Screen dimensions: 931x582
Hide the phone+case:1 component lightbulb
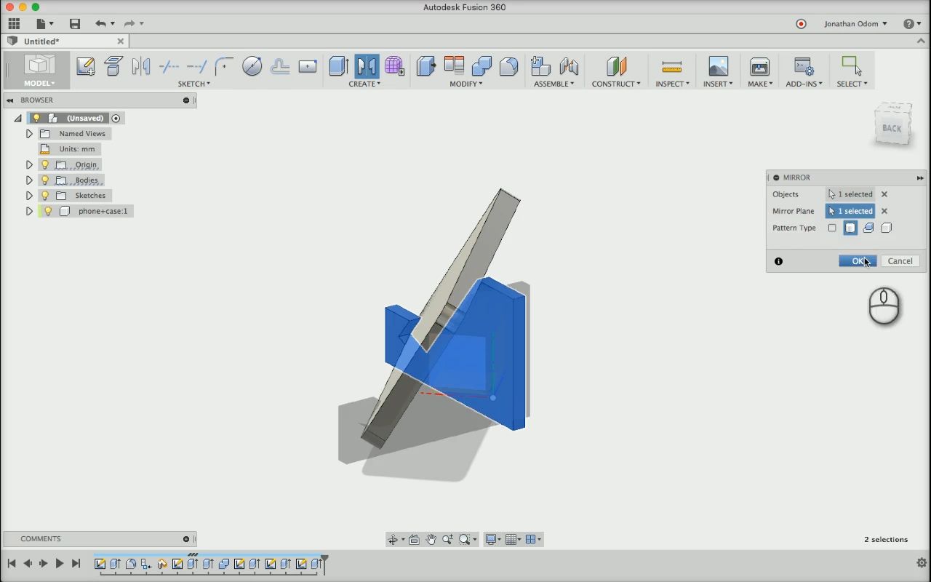click(x=48, y=211)
